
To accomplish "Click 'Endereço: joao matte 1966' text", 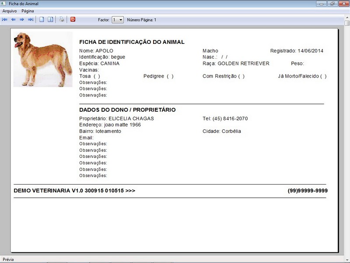I will click(110, 125).
